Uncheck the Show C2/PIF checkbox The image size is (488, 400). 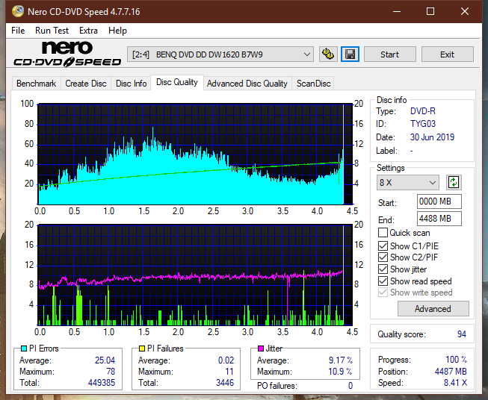point(383,257)
